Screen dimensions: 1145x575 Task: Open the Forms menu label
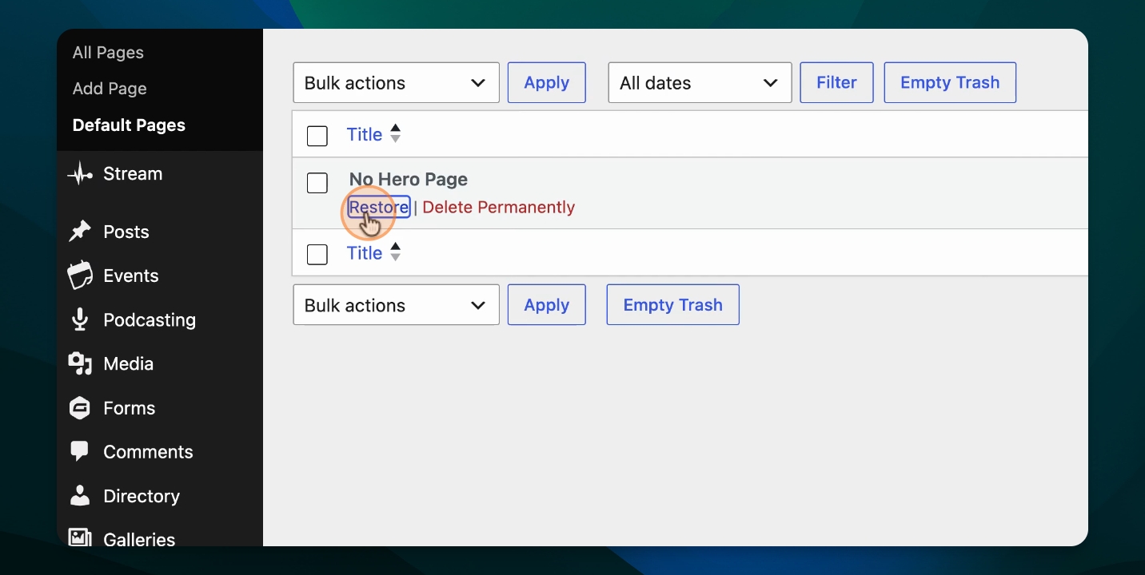tap(130, 408)
